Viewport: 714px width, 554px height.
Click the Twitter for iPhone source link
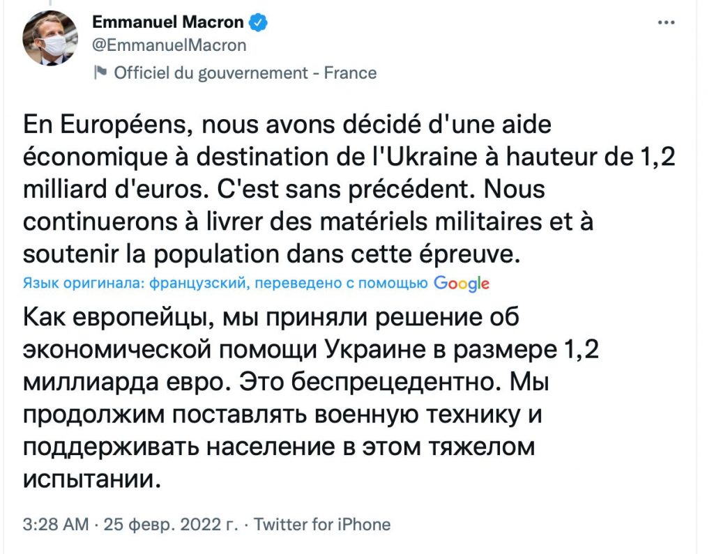point(322,525)
